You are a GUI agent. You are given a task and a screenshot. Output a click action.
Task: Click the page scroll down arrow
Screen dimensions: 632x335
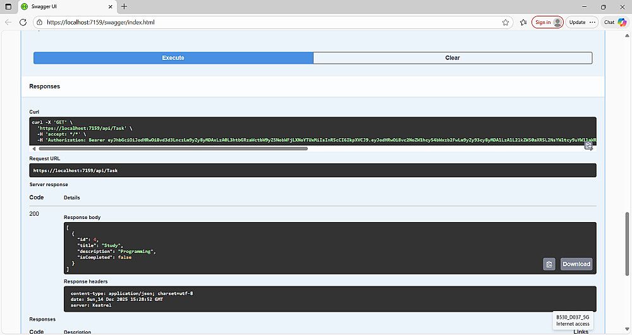click(x=627, y=330)
